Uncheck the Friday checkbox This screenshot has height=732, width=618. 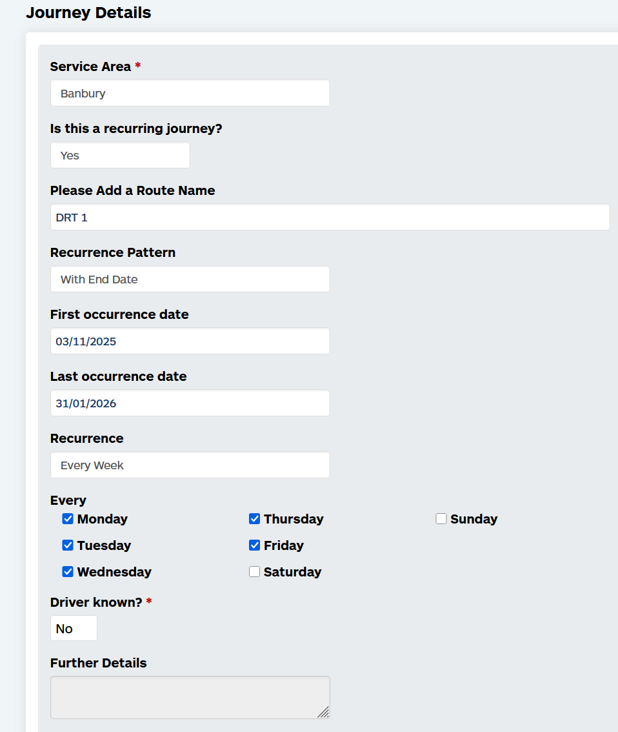point(254,545)
